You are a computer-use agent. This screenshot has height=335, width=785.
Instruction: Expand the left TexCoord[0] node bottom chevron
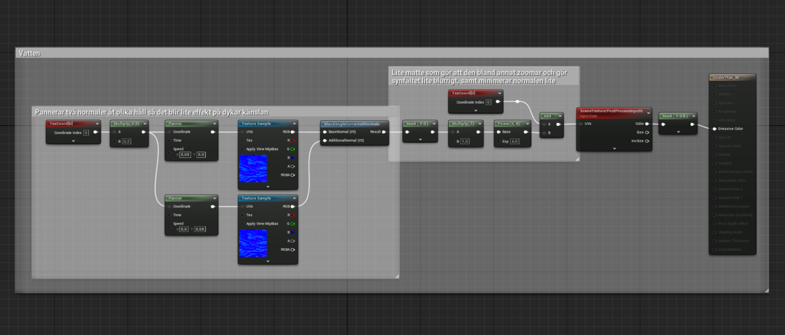click(73, 140)
